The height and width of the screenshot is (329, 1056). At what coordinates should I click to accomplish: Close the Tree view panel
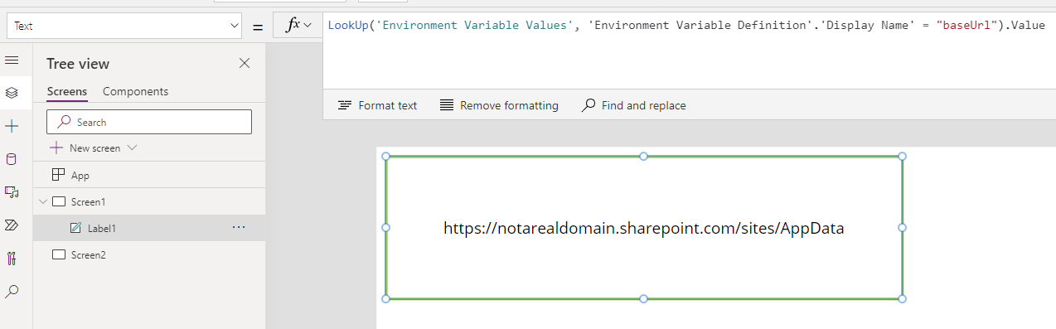pos(245,63)
